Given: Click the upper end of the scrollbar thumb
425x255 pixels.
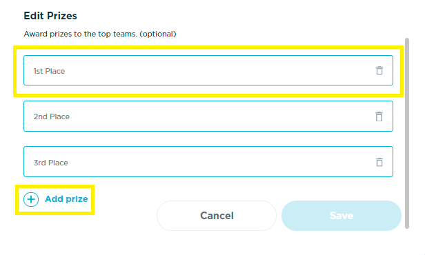Looking at the screenshot, I should [407, 41].
